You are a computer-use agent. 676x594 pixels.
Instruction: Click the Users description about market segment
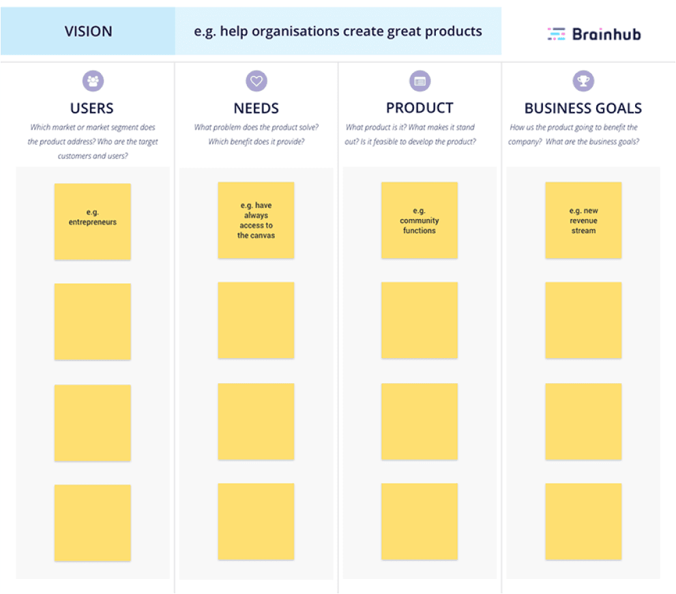click(x=93, y=141)
